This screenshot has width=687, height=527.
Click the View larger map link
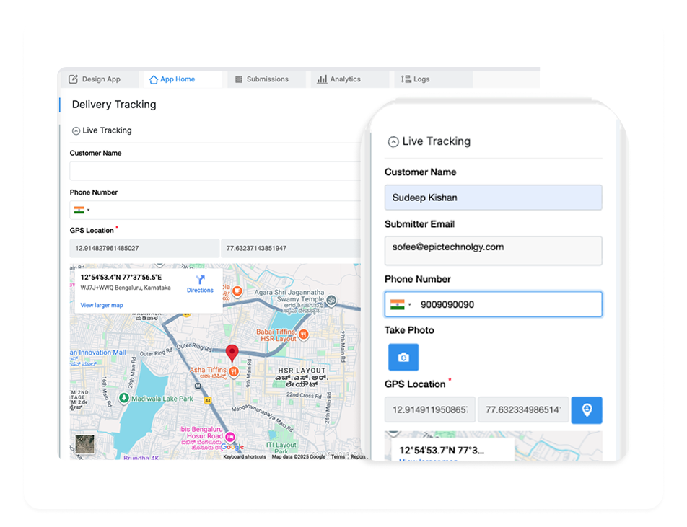pos(100,305)
